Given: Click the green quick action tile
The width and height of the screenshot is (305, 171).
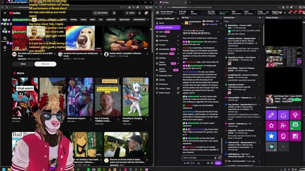Looking at the screenshot, I should coord(295,125).
